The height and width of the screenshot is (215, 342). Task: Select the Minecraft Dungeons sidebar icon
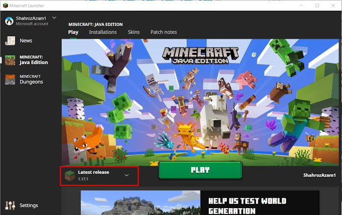coord(9,79)
